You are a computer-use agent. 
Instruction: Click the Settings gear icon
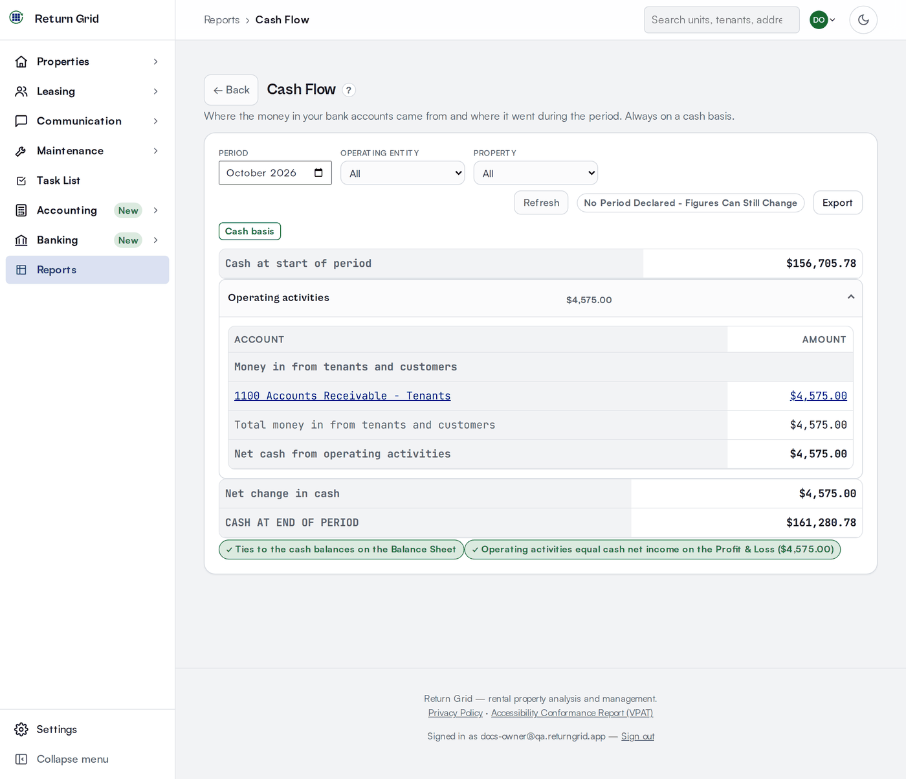tap(21, 729)
